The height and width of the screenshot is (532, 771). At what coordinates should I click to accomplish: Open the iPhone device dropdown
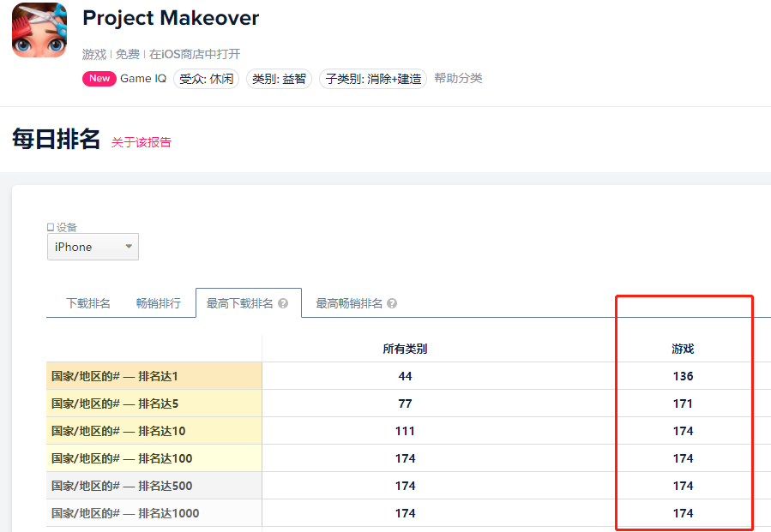point(93,247)
